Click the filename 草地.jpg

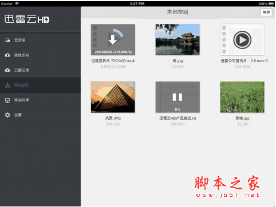(x=242, y=118)
